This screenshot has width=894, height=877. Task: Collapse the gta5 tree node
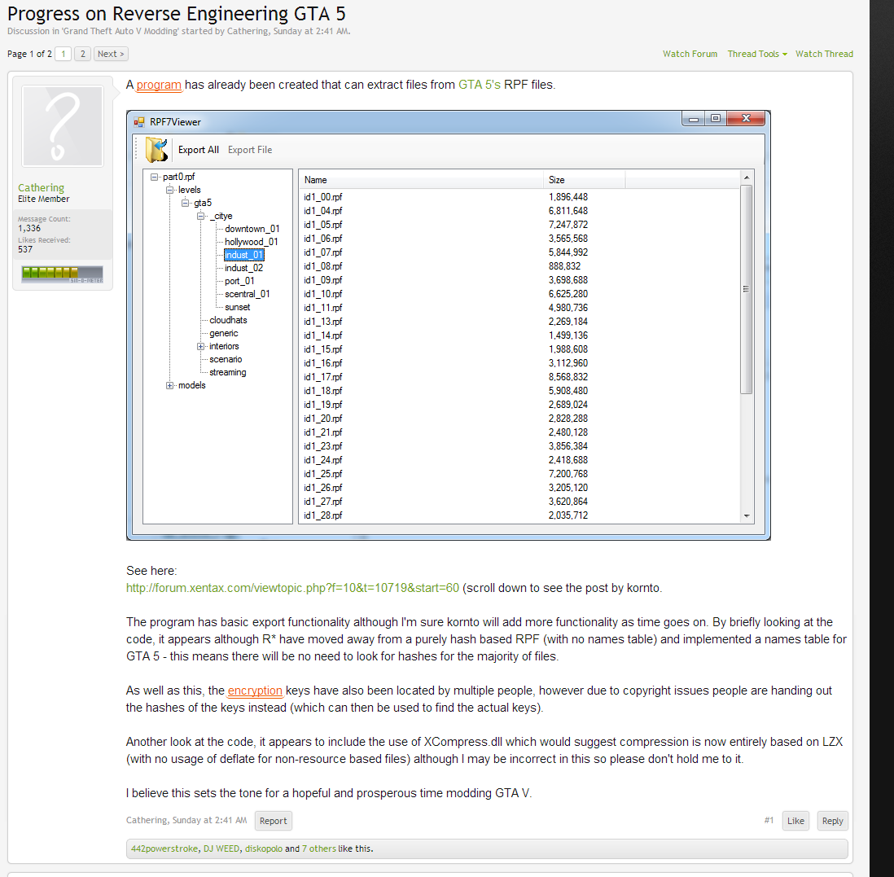click(185, 203)
